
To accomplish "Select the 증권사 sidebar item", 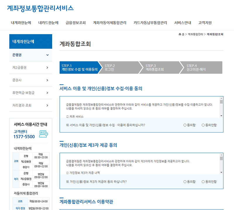I will point(31,80).
